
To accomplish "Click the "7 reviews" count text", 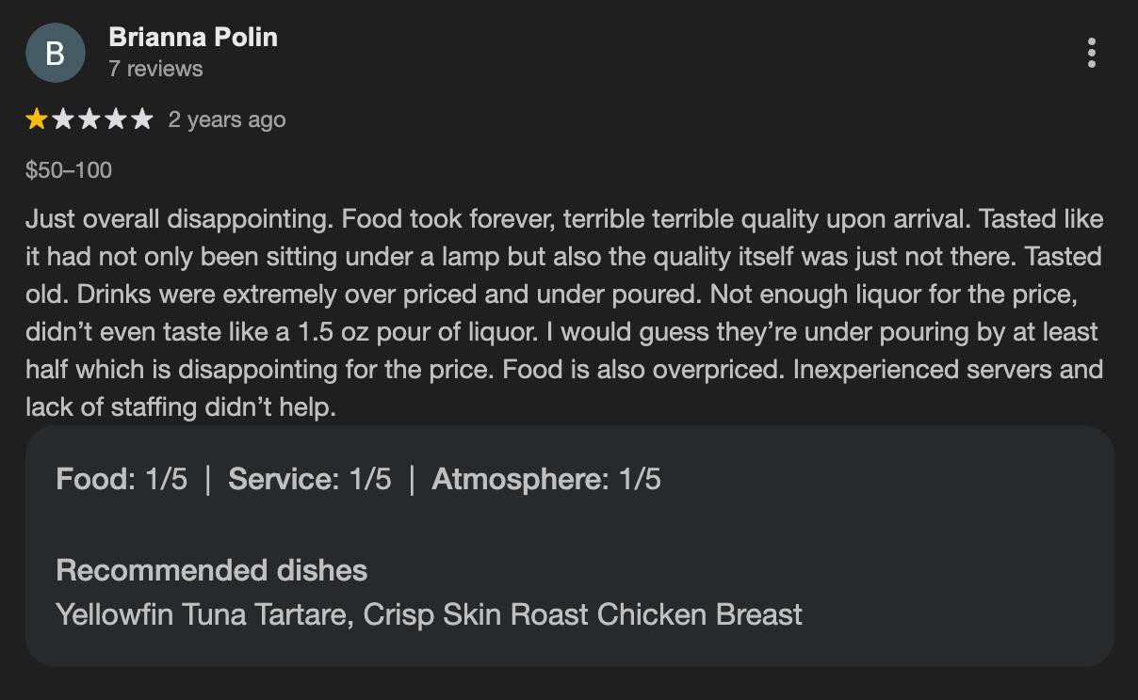I will point(155,69).
